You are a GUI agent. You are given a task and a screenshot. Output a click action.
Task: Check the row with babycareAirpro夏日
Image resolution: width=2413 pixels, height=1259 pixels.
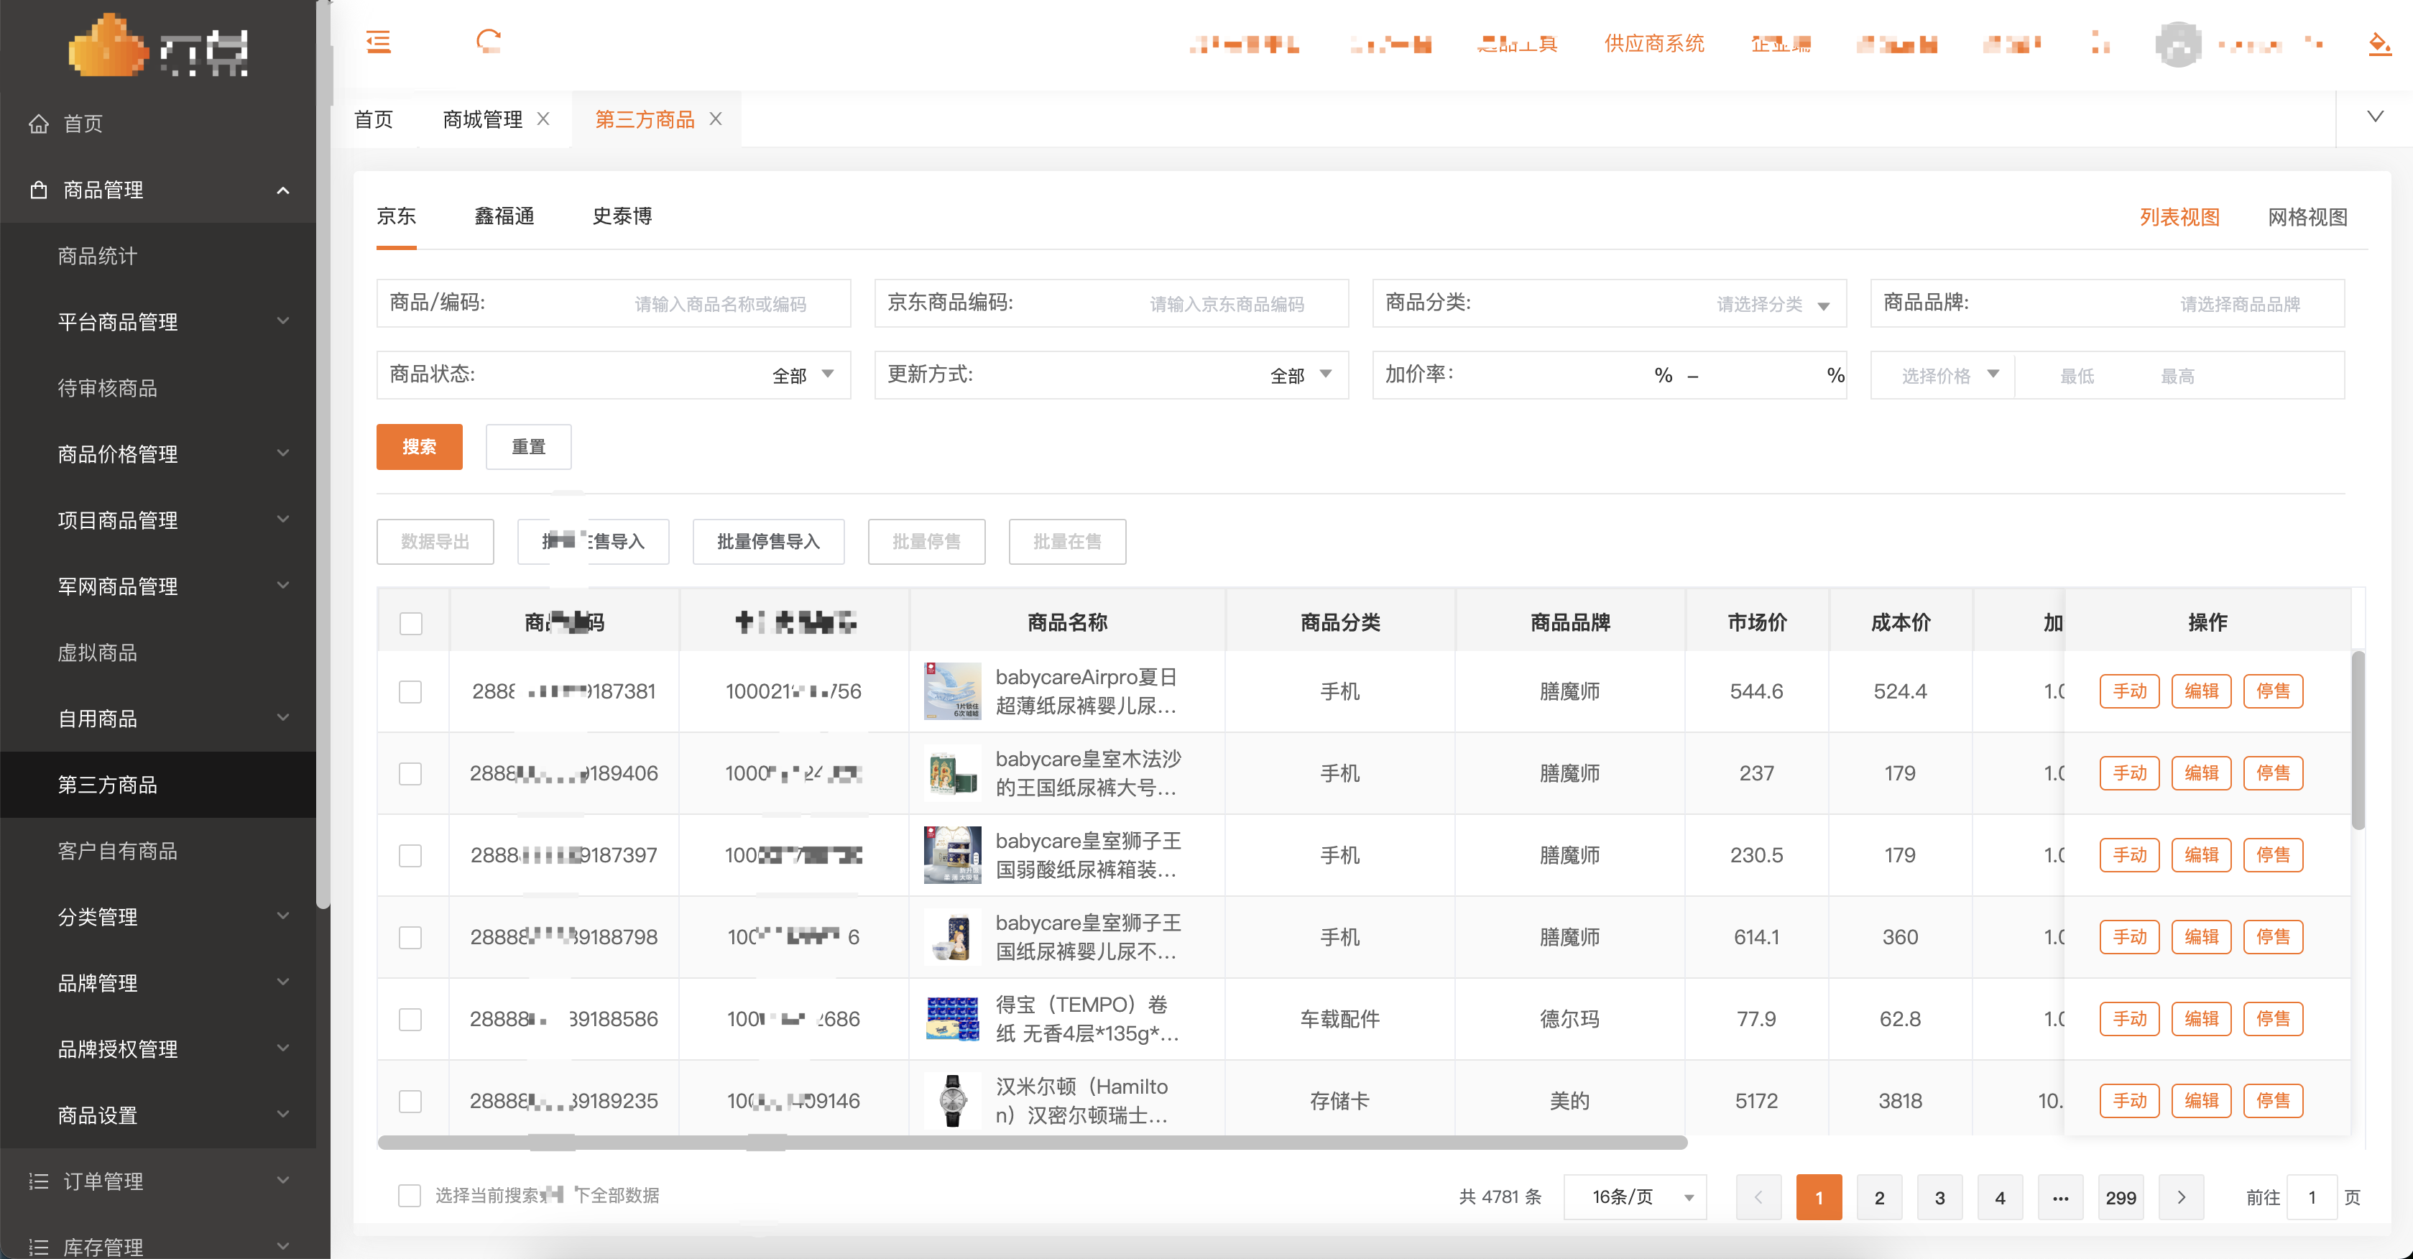point(410,691)
